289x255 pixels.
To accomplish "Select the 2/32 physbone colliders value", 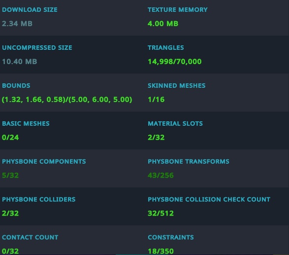I will pos(10,213).
